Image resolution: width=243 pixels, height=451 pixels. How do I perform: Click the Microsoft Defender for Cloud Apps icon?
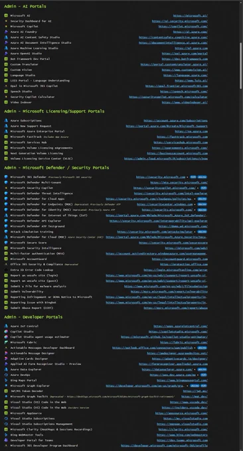click(6, 199)
